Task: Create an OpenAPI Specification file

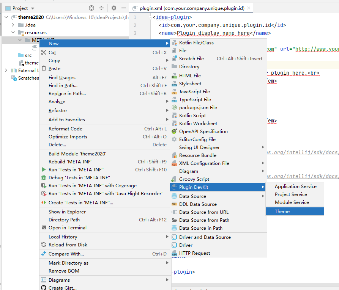Action: tap(218, 131)
